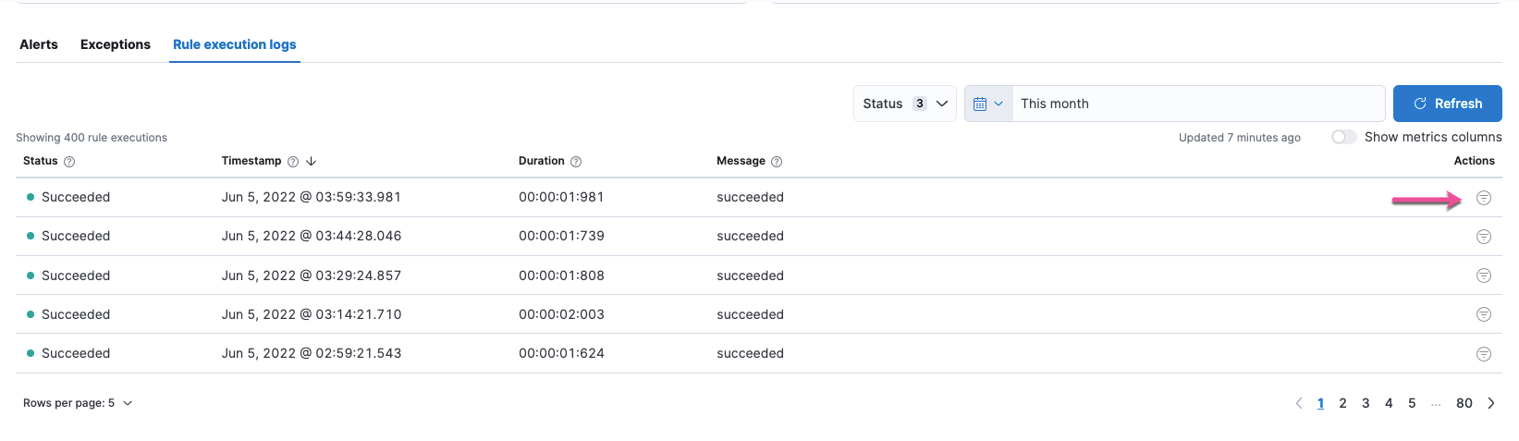Go to page 2 of results
The width and height of the screenshot is (1519, 441).
coord(1342,403)
